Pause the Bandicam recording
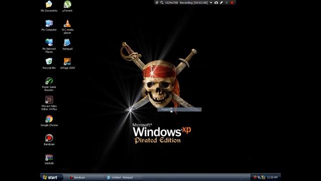 (227, 3)
